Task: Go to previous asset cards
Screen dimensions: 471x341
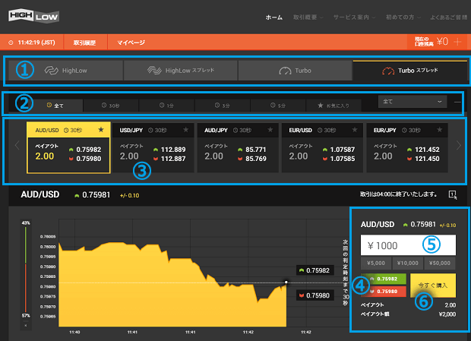Action: click(17, 145)
